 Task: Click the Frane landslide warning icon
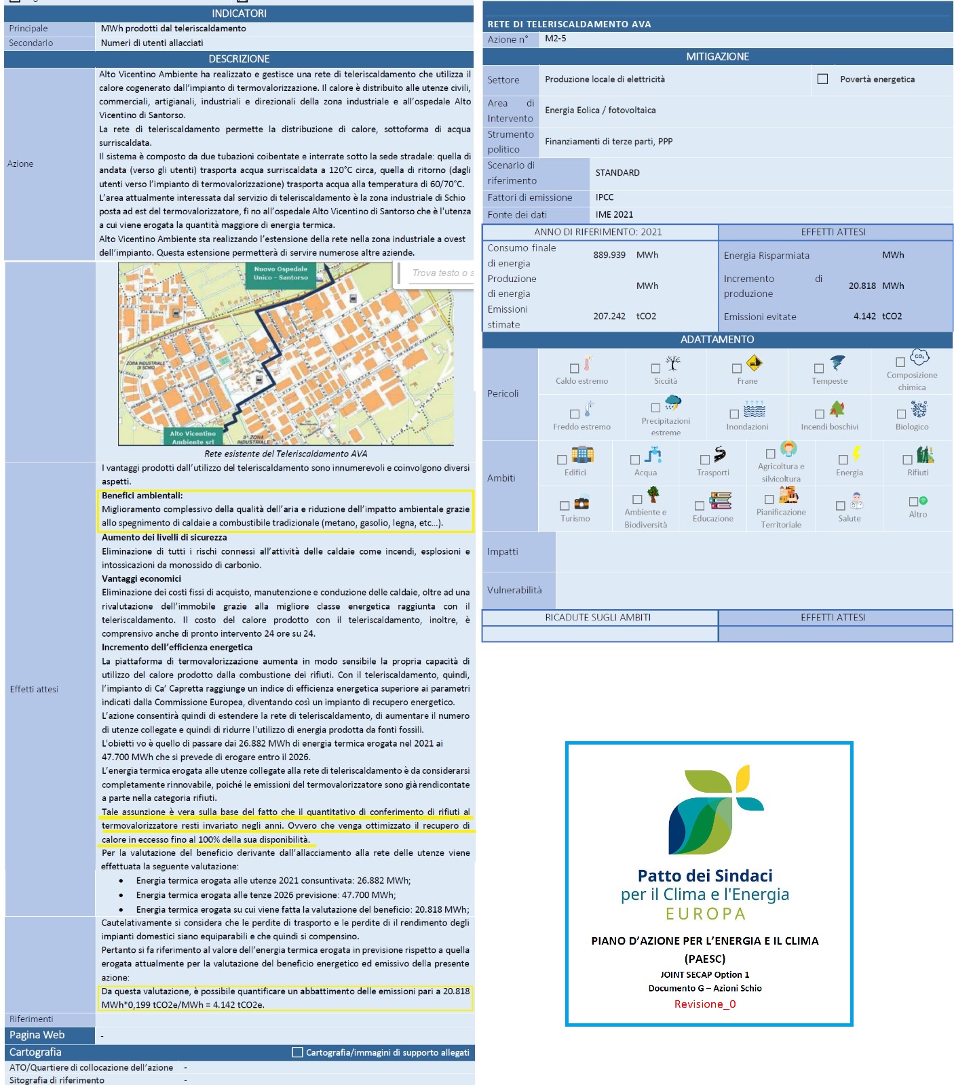(x=754, y=363)
